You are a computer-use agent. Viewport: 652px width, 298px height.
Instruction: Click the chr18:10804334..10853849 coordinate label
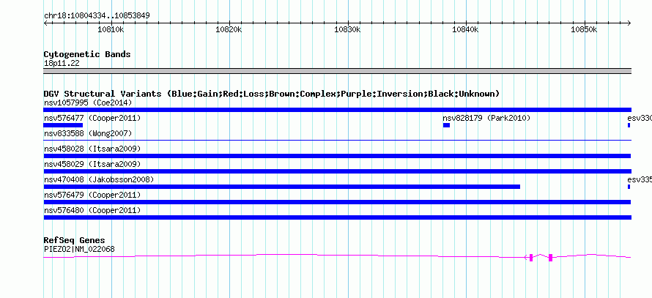coord(97,16)
